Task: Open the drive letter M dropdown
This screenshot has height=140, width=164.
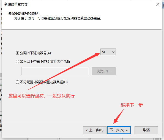Action: click(x=108, y=52)
